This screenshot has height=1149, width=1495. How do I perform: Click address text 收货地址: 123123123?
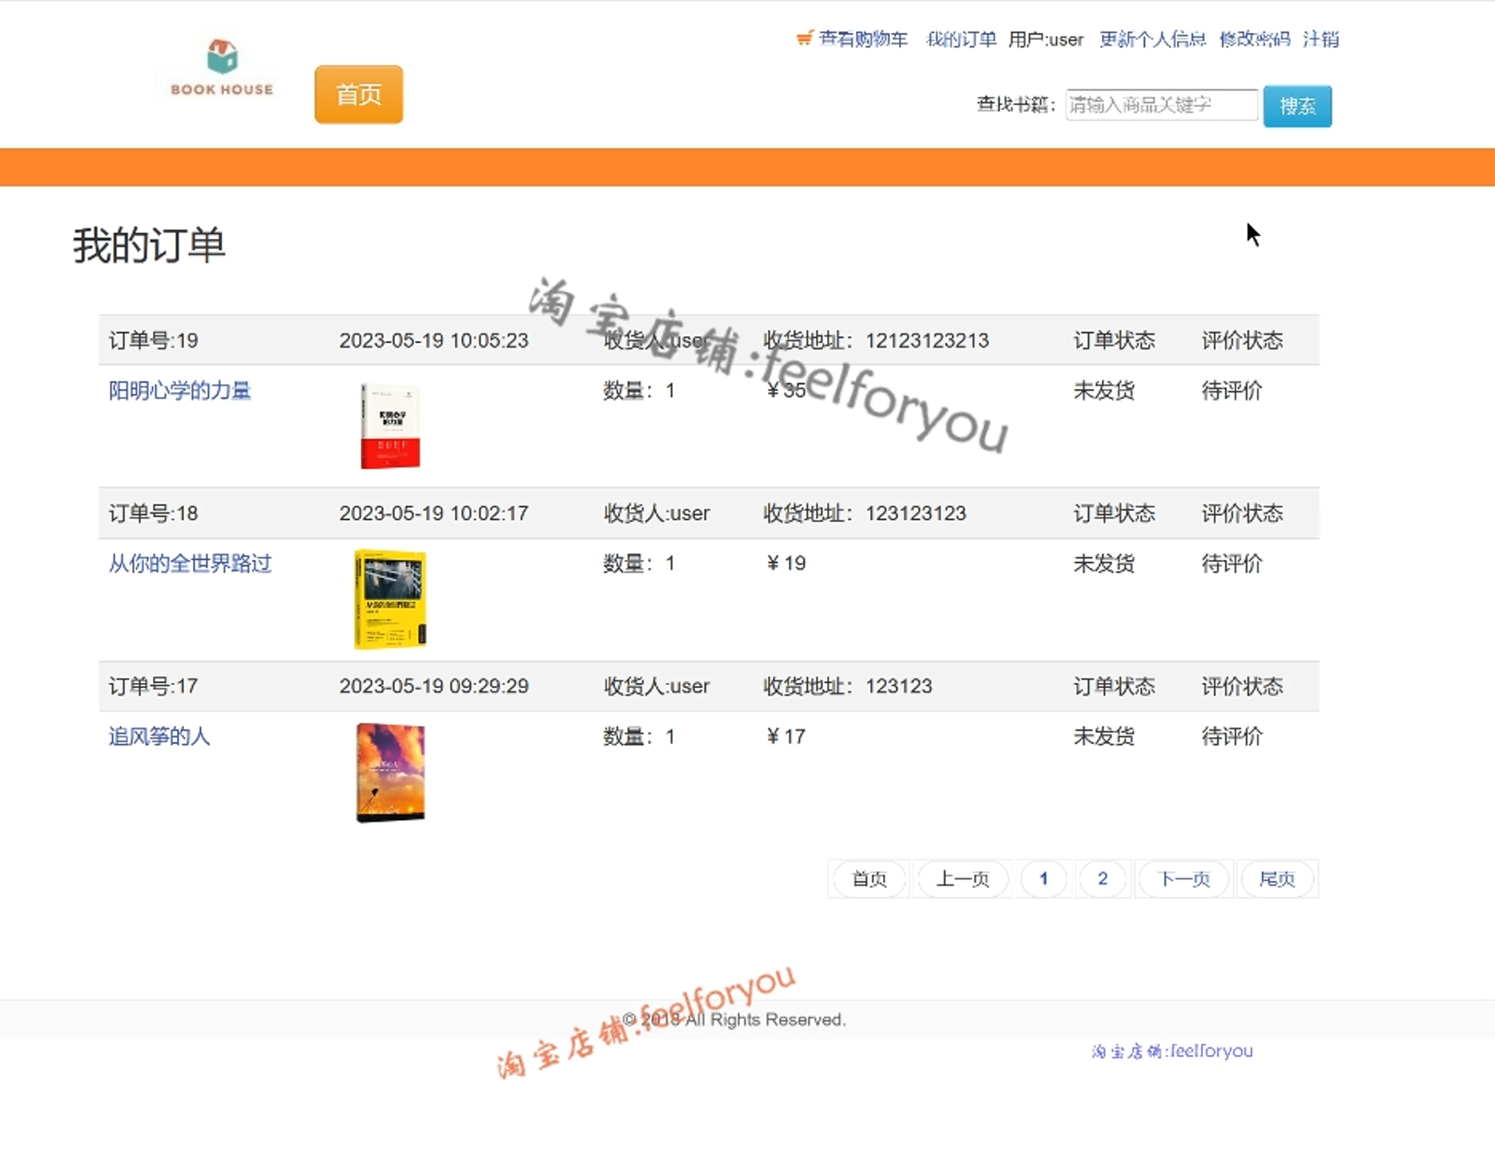pyautogui.click(x=865, y=513)
